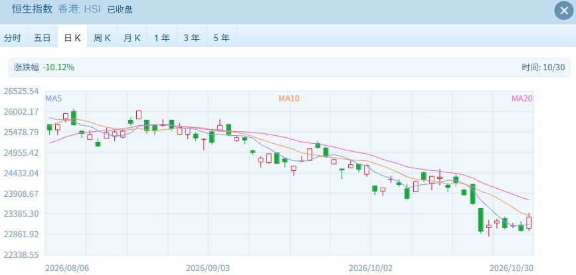
Task: Click the 2026/10/02 date label
Action: click(371, 268)
